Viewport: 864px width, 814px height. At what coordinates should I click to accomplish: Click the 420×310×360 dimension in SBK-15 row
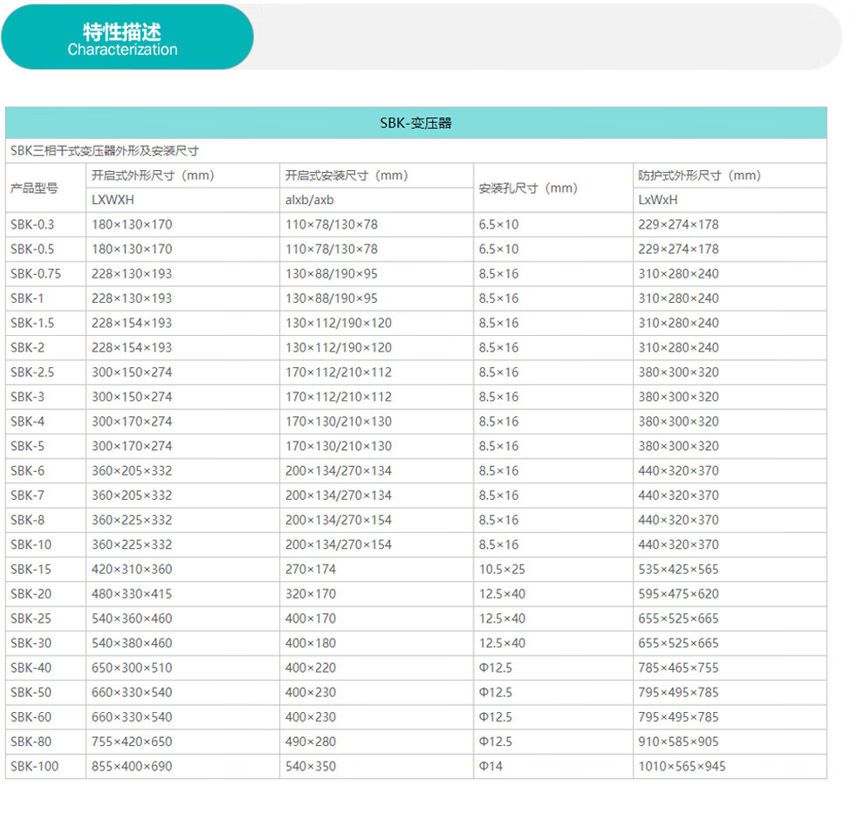132,569
